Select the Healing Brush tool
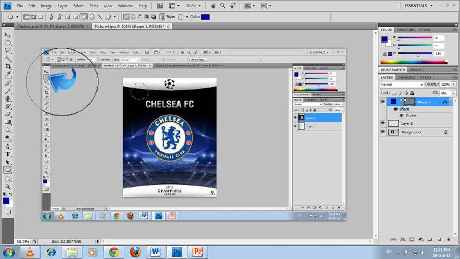Screen dimensions: 460x259 point(7,83)
